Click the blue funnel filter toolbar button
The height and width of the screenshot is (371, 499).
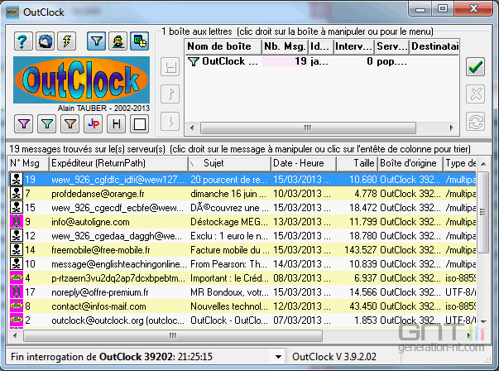tap(96, 41)
